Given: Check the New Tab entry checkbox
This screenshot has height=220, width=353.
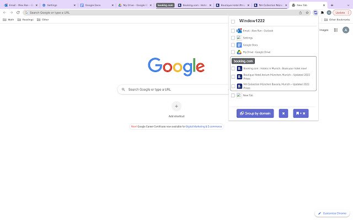Looking at the screenshot, I should click(233, 95).
